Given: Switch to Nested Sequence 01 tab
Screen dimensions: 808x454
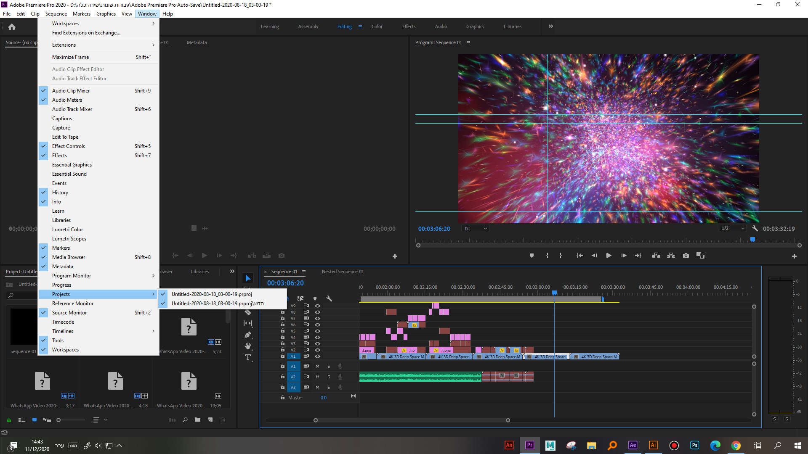Looking at the screenshot, I should tap(343, 272).
